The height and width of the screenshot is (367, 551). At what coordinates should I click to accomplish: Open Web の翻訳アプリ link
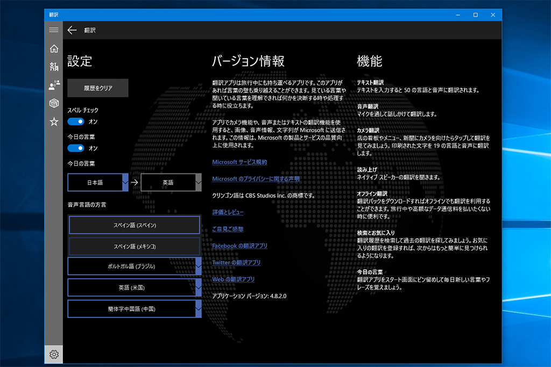coord(234,279)
